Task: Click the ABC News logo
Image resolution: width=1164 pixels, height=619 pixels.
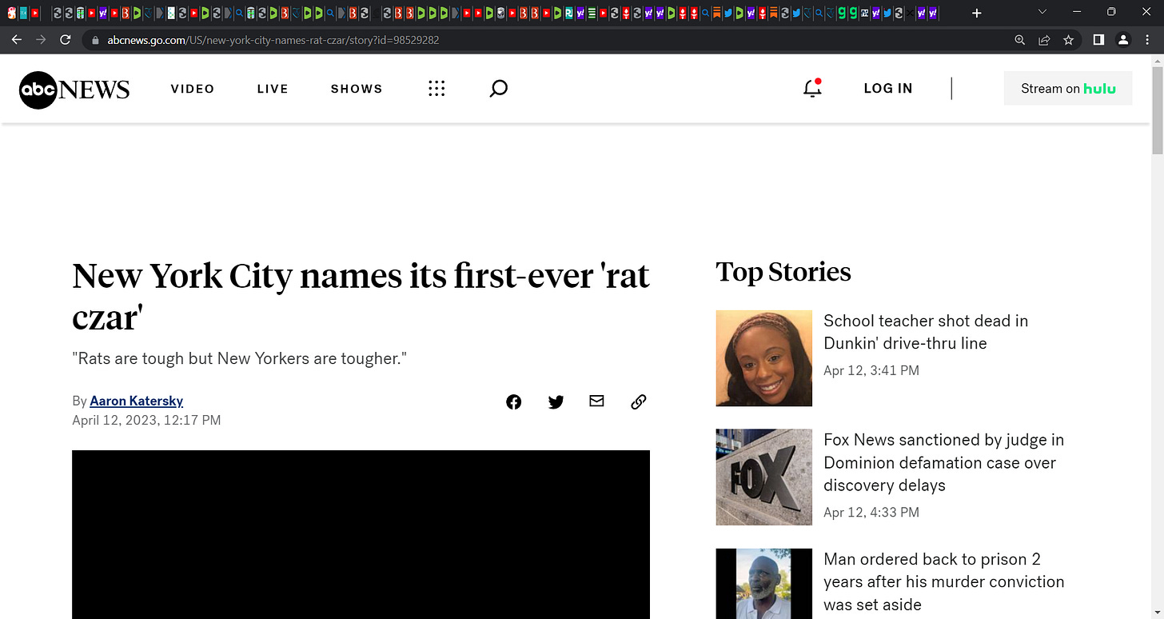Action: [74, 90]
